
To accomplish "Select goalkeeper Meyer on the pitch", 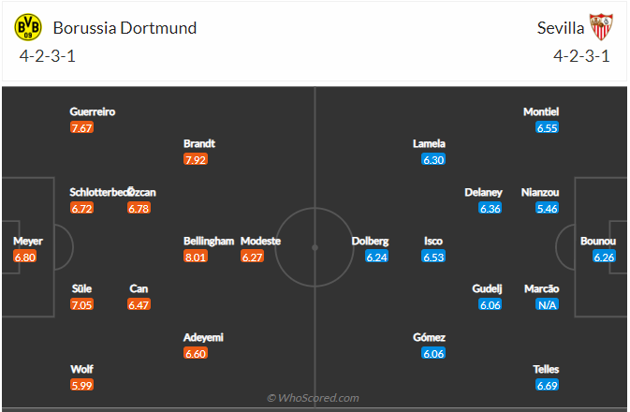I will pos(25,241).
